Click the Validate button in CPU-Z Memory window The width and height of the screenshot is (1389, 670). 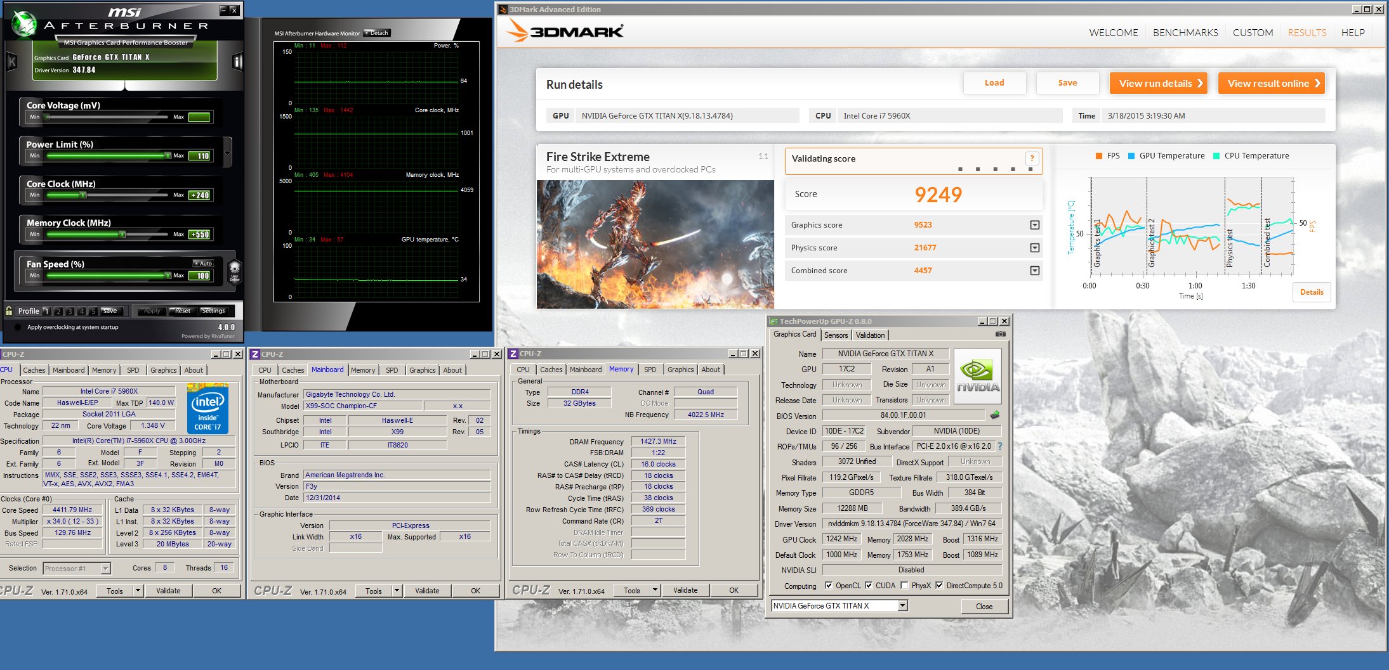(x=685, y=590)
